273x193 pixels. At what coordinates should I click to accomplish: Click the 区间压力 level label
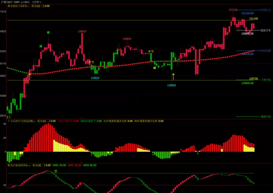265,10
